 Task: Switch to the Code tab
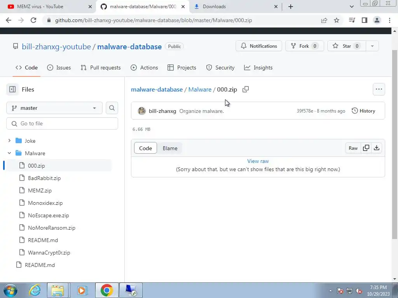(27, 68)
